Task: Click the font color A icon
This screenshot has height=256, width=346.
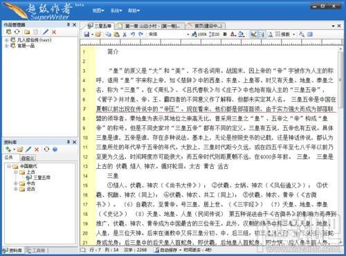Action: click(x=233, y=35)
